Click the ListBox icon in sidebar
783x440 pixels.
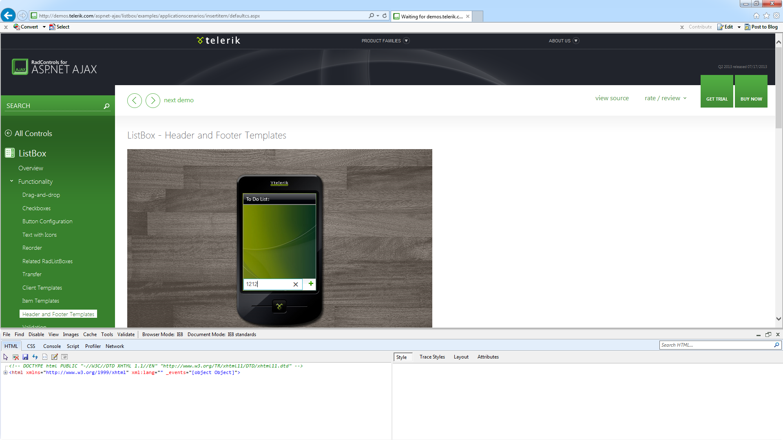[10, 153]
